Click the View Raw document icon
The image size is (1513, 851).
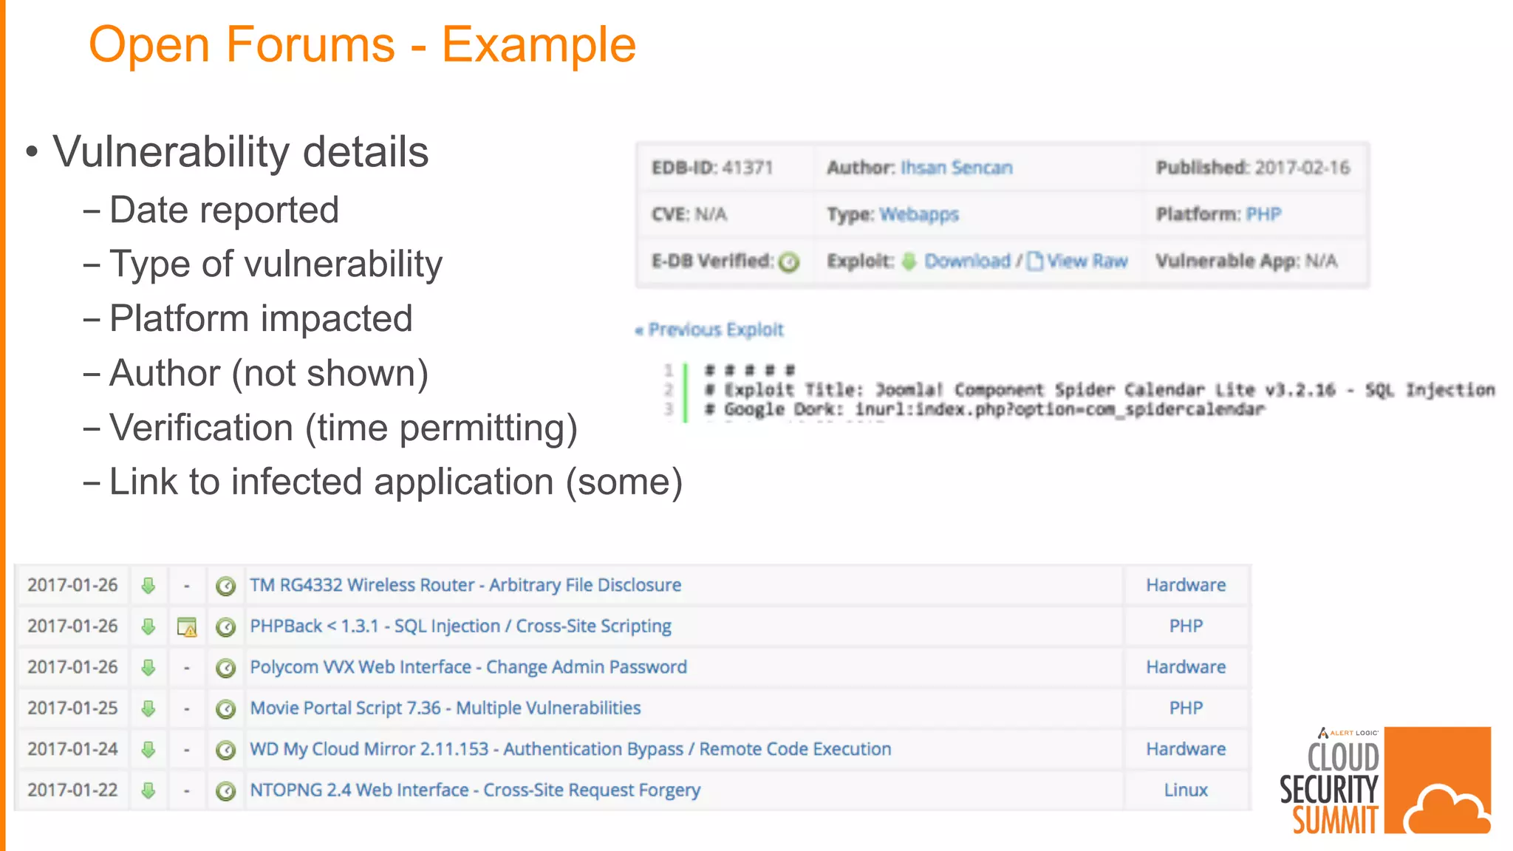pos(1035,261)
